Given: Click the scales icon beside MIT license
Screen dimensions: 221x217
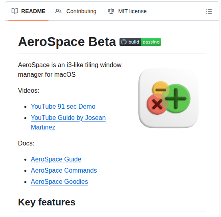Looking at the screenshot, I should click(111, 11).
